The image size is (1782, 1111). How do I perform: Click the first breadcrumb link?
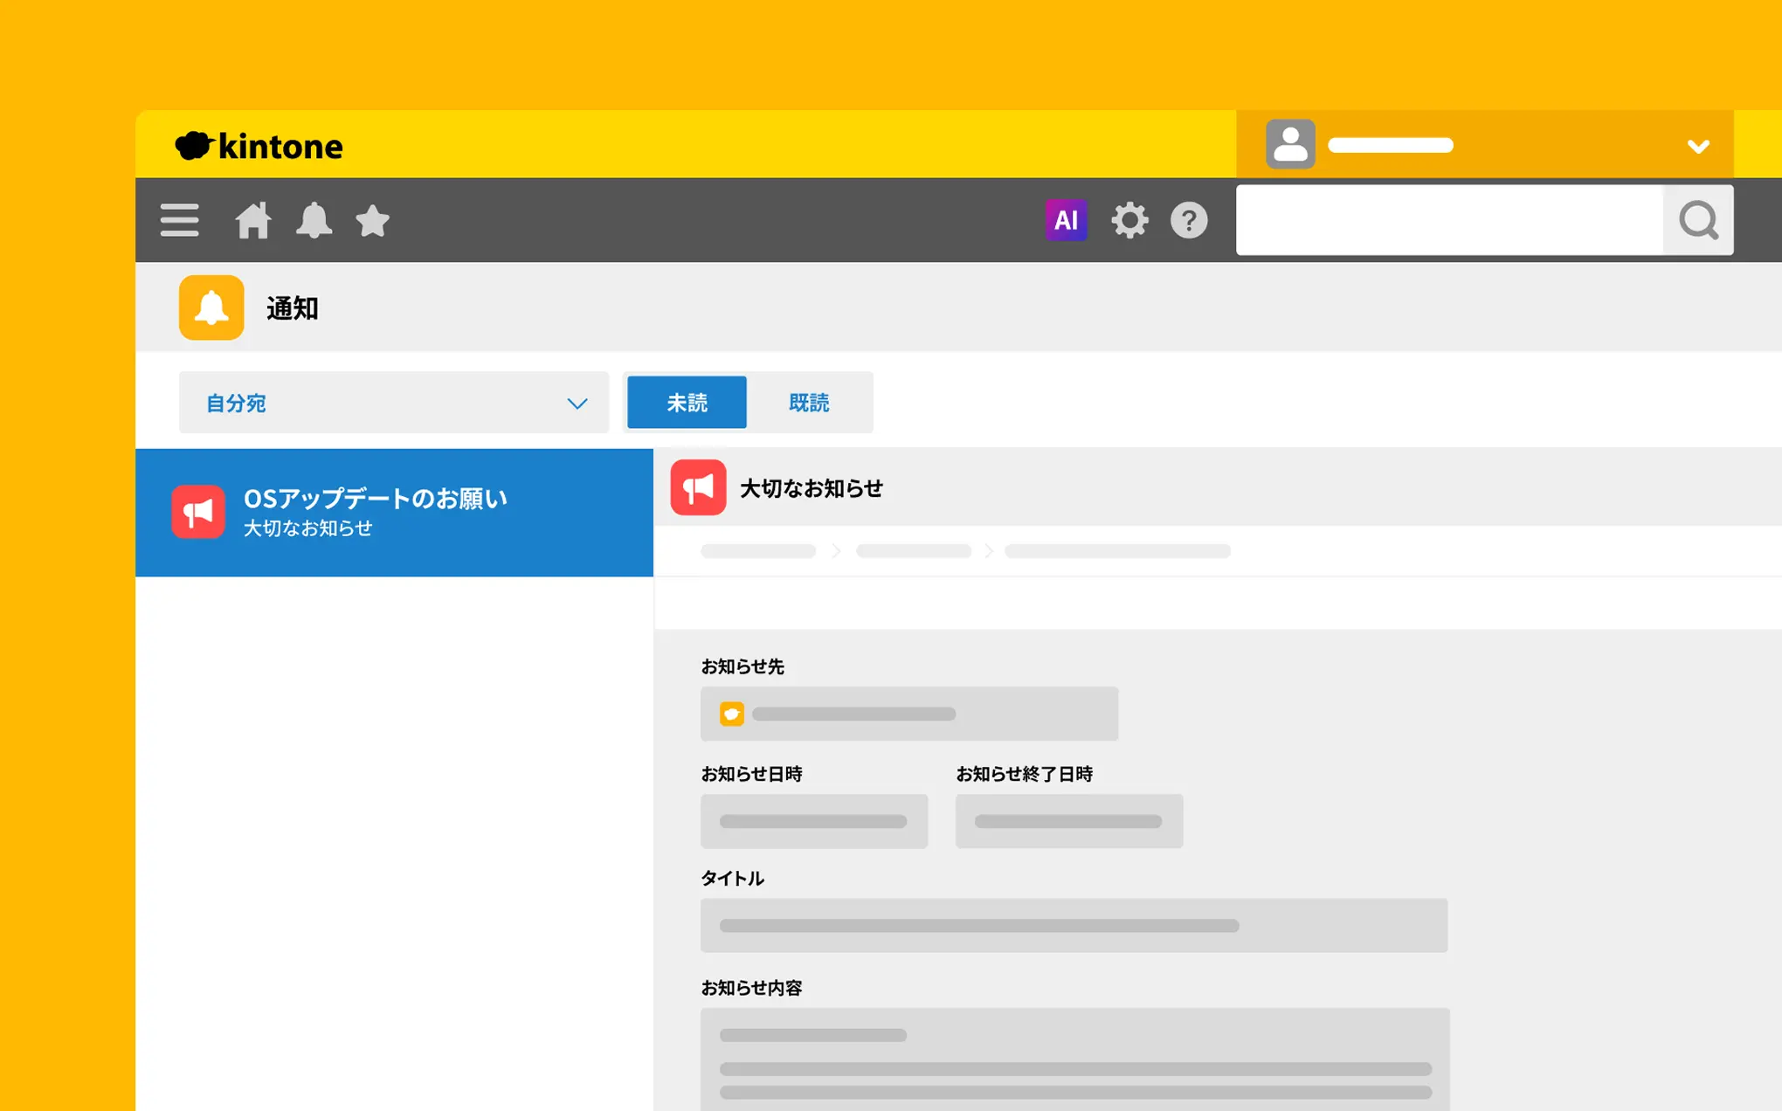pos(757,551)
